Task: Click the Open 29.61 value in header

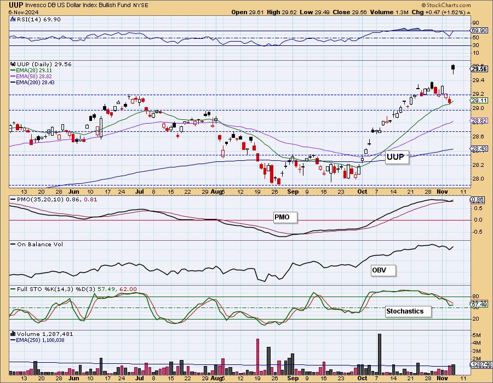Action: coord(248,12)
